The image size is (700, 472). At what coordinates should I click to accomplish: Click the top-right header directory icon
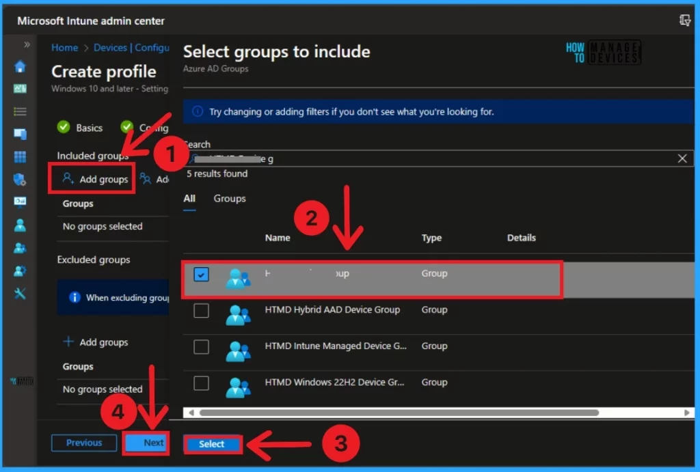[685, 20]
